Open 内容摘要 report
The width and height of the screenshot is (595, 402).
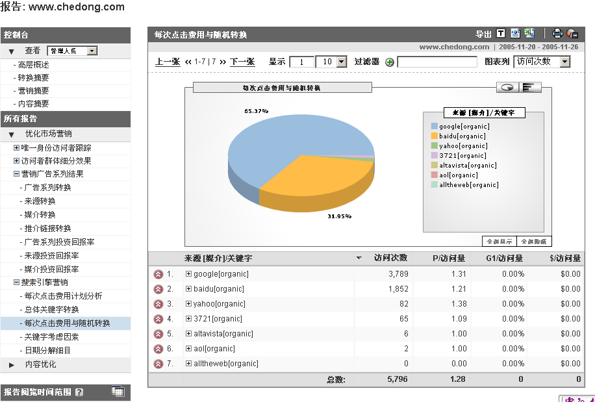tap(33, 103)
